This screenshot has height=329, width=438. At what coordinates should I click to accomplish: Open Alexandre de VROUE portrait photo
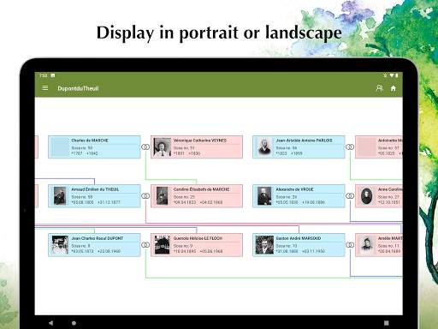(264, 196)
